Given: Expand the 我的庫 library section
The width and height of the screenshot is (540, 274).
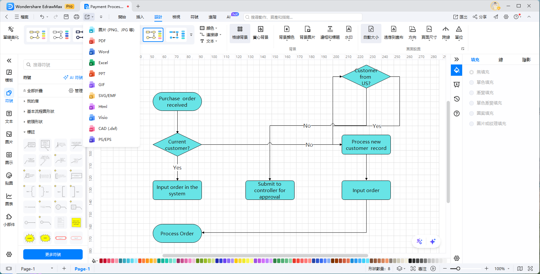Looking at the screenshot, I should 31,101.
